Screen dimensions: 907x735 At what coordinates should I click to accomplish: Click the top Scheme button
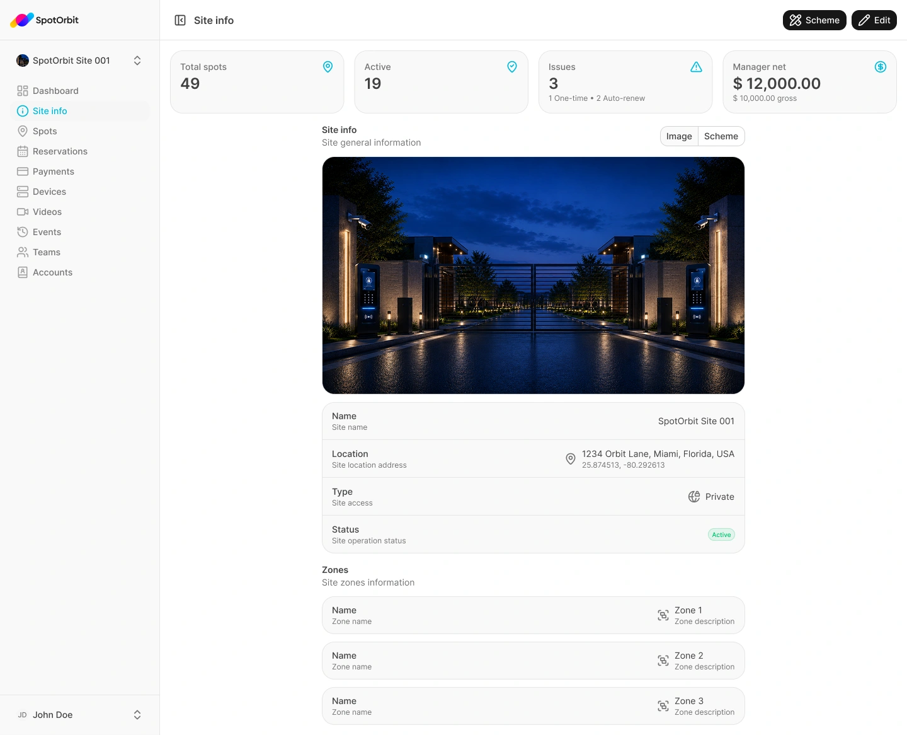tap(814, 20)
